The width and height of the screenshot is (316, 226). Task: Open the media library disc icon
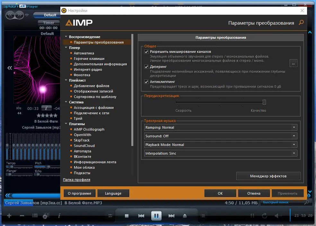46,216
